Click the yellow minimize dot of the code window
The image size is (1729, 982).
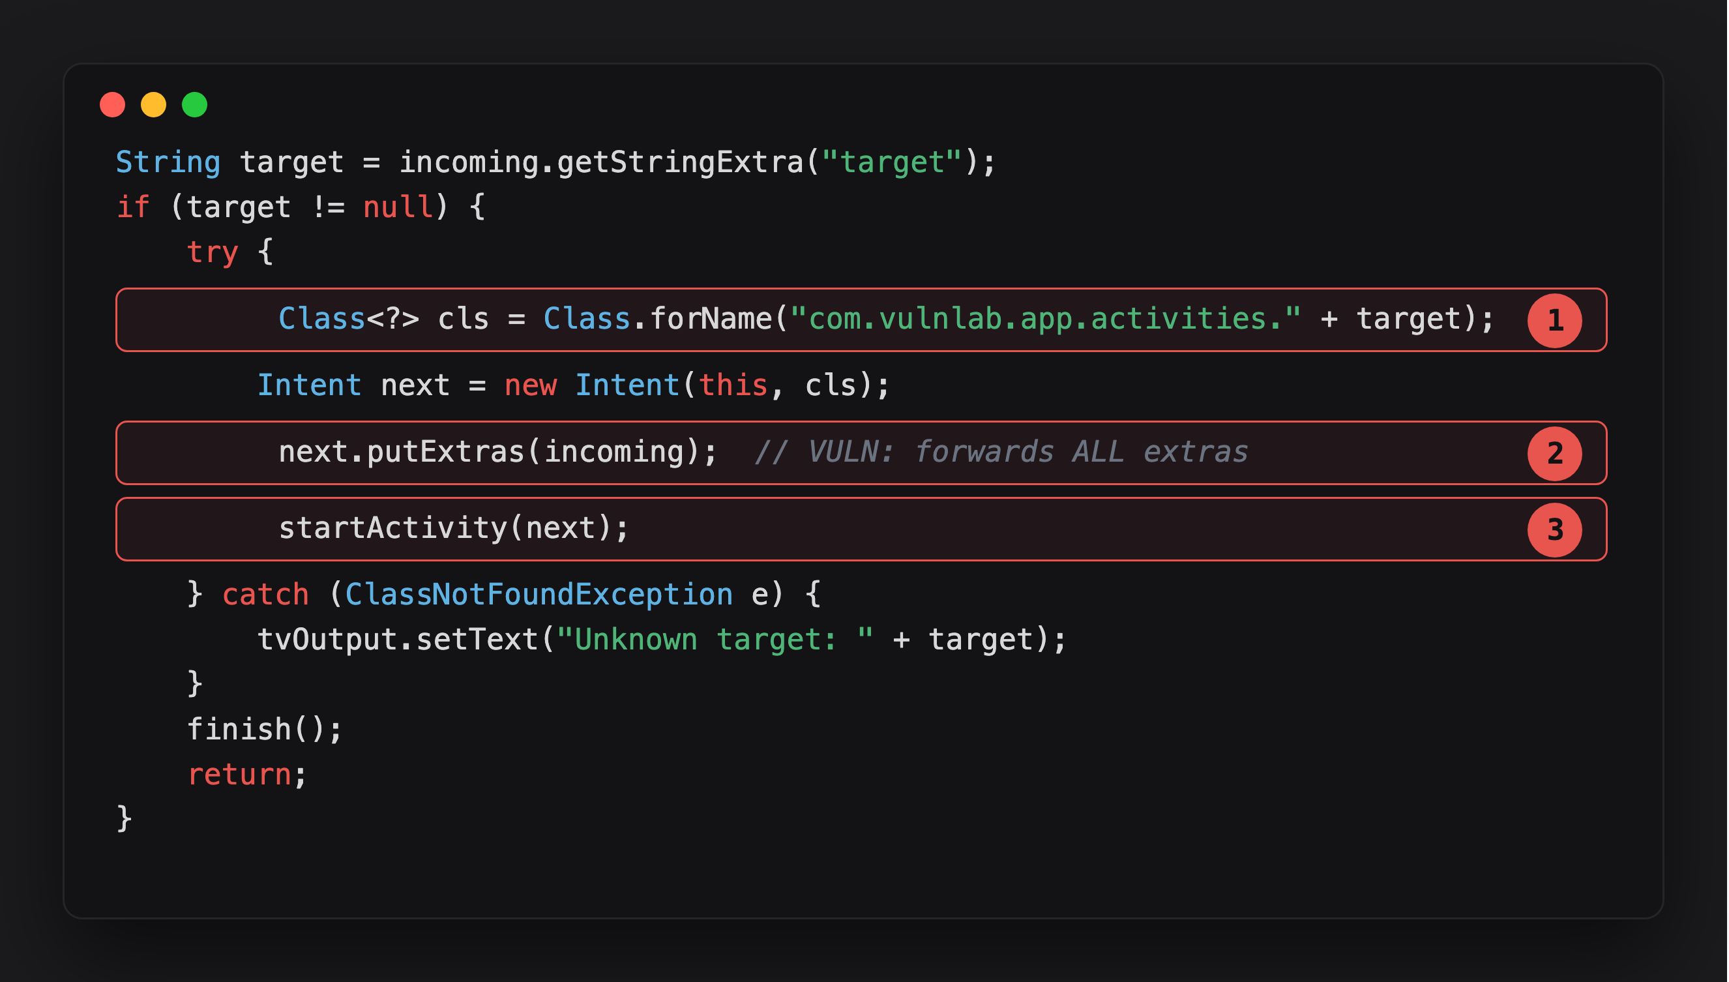point(154,104)
